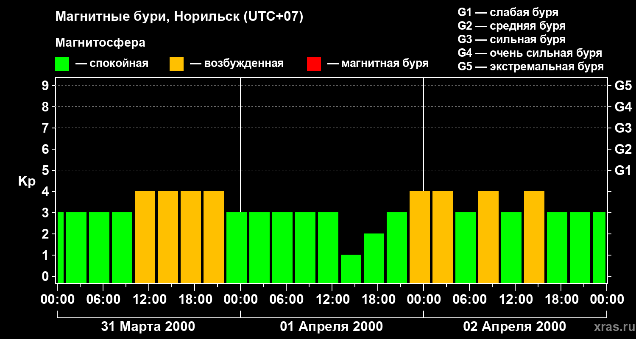Click the '18:00' label above 02 Апреля

click(x=561, y=300)
